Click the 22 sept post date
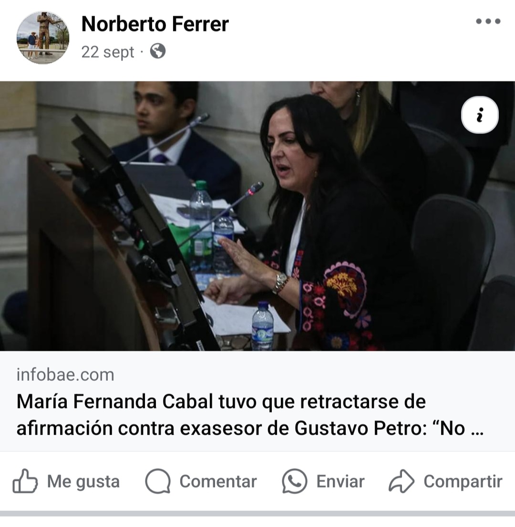Screen dimensions: 515x527 pos(108,52)
